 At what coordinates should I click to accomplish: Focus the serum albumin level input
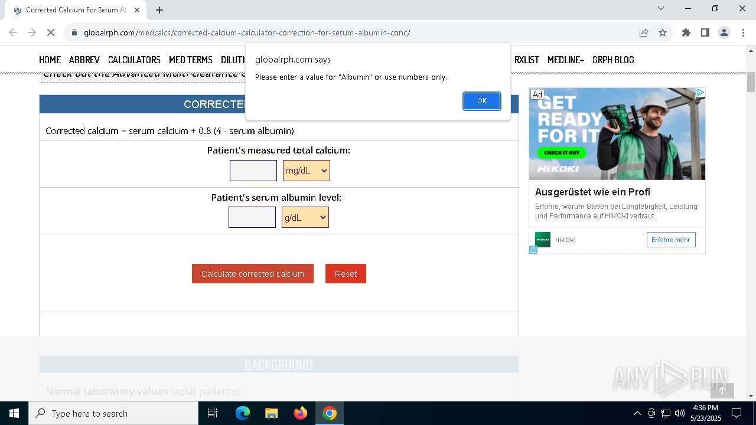[x=252, y=217]
